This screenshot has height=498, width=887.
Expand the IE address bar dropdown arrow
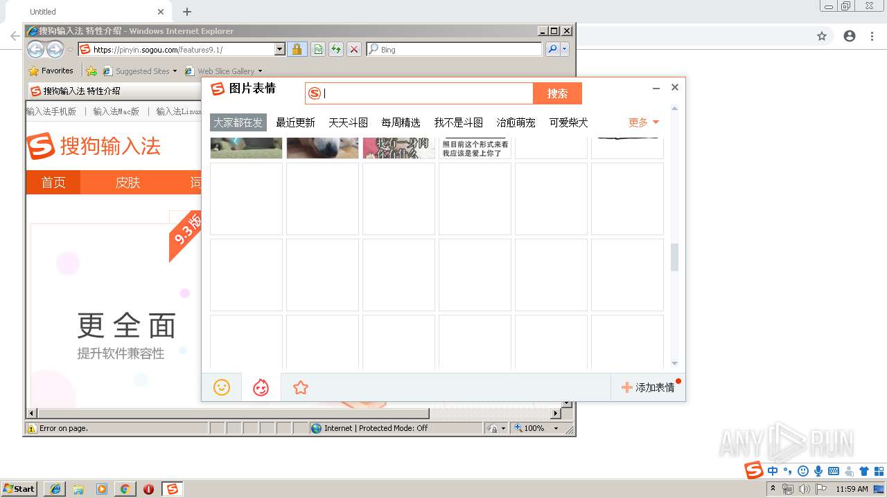pos(280,49)
